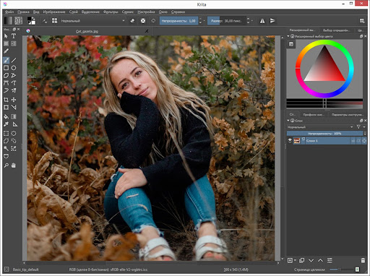Open the Фильтры menu
Viewport: 370px width, 276px height.
(x=111, y=12)
